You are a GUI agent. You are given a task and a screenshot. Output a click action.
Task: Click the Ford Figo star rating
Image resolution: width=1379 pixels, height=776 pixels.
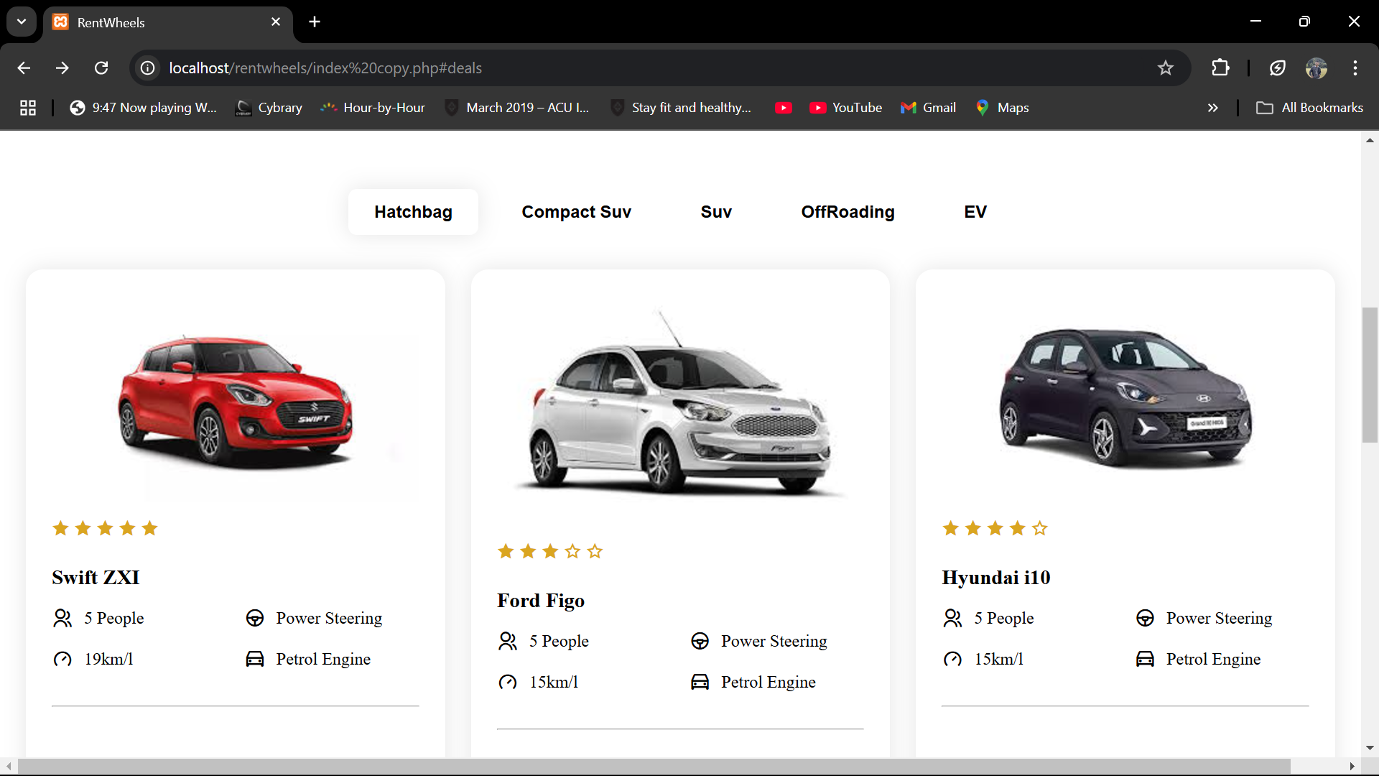[550, 552]
